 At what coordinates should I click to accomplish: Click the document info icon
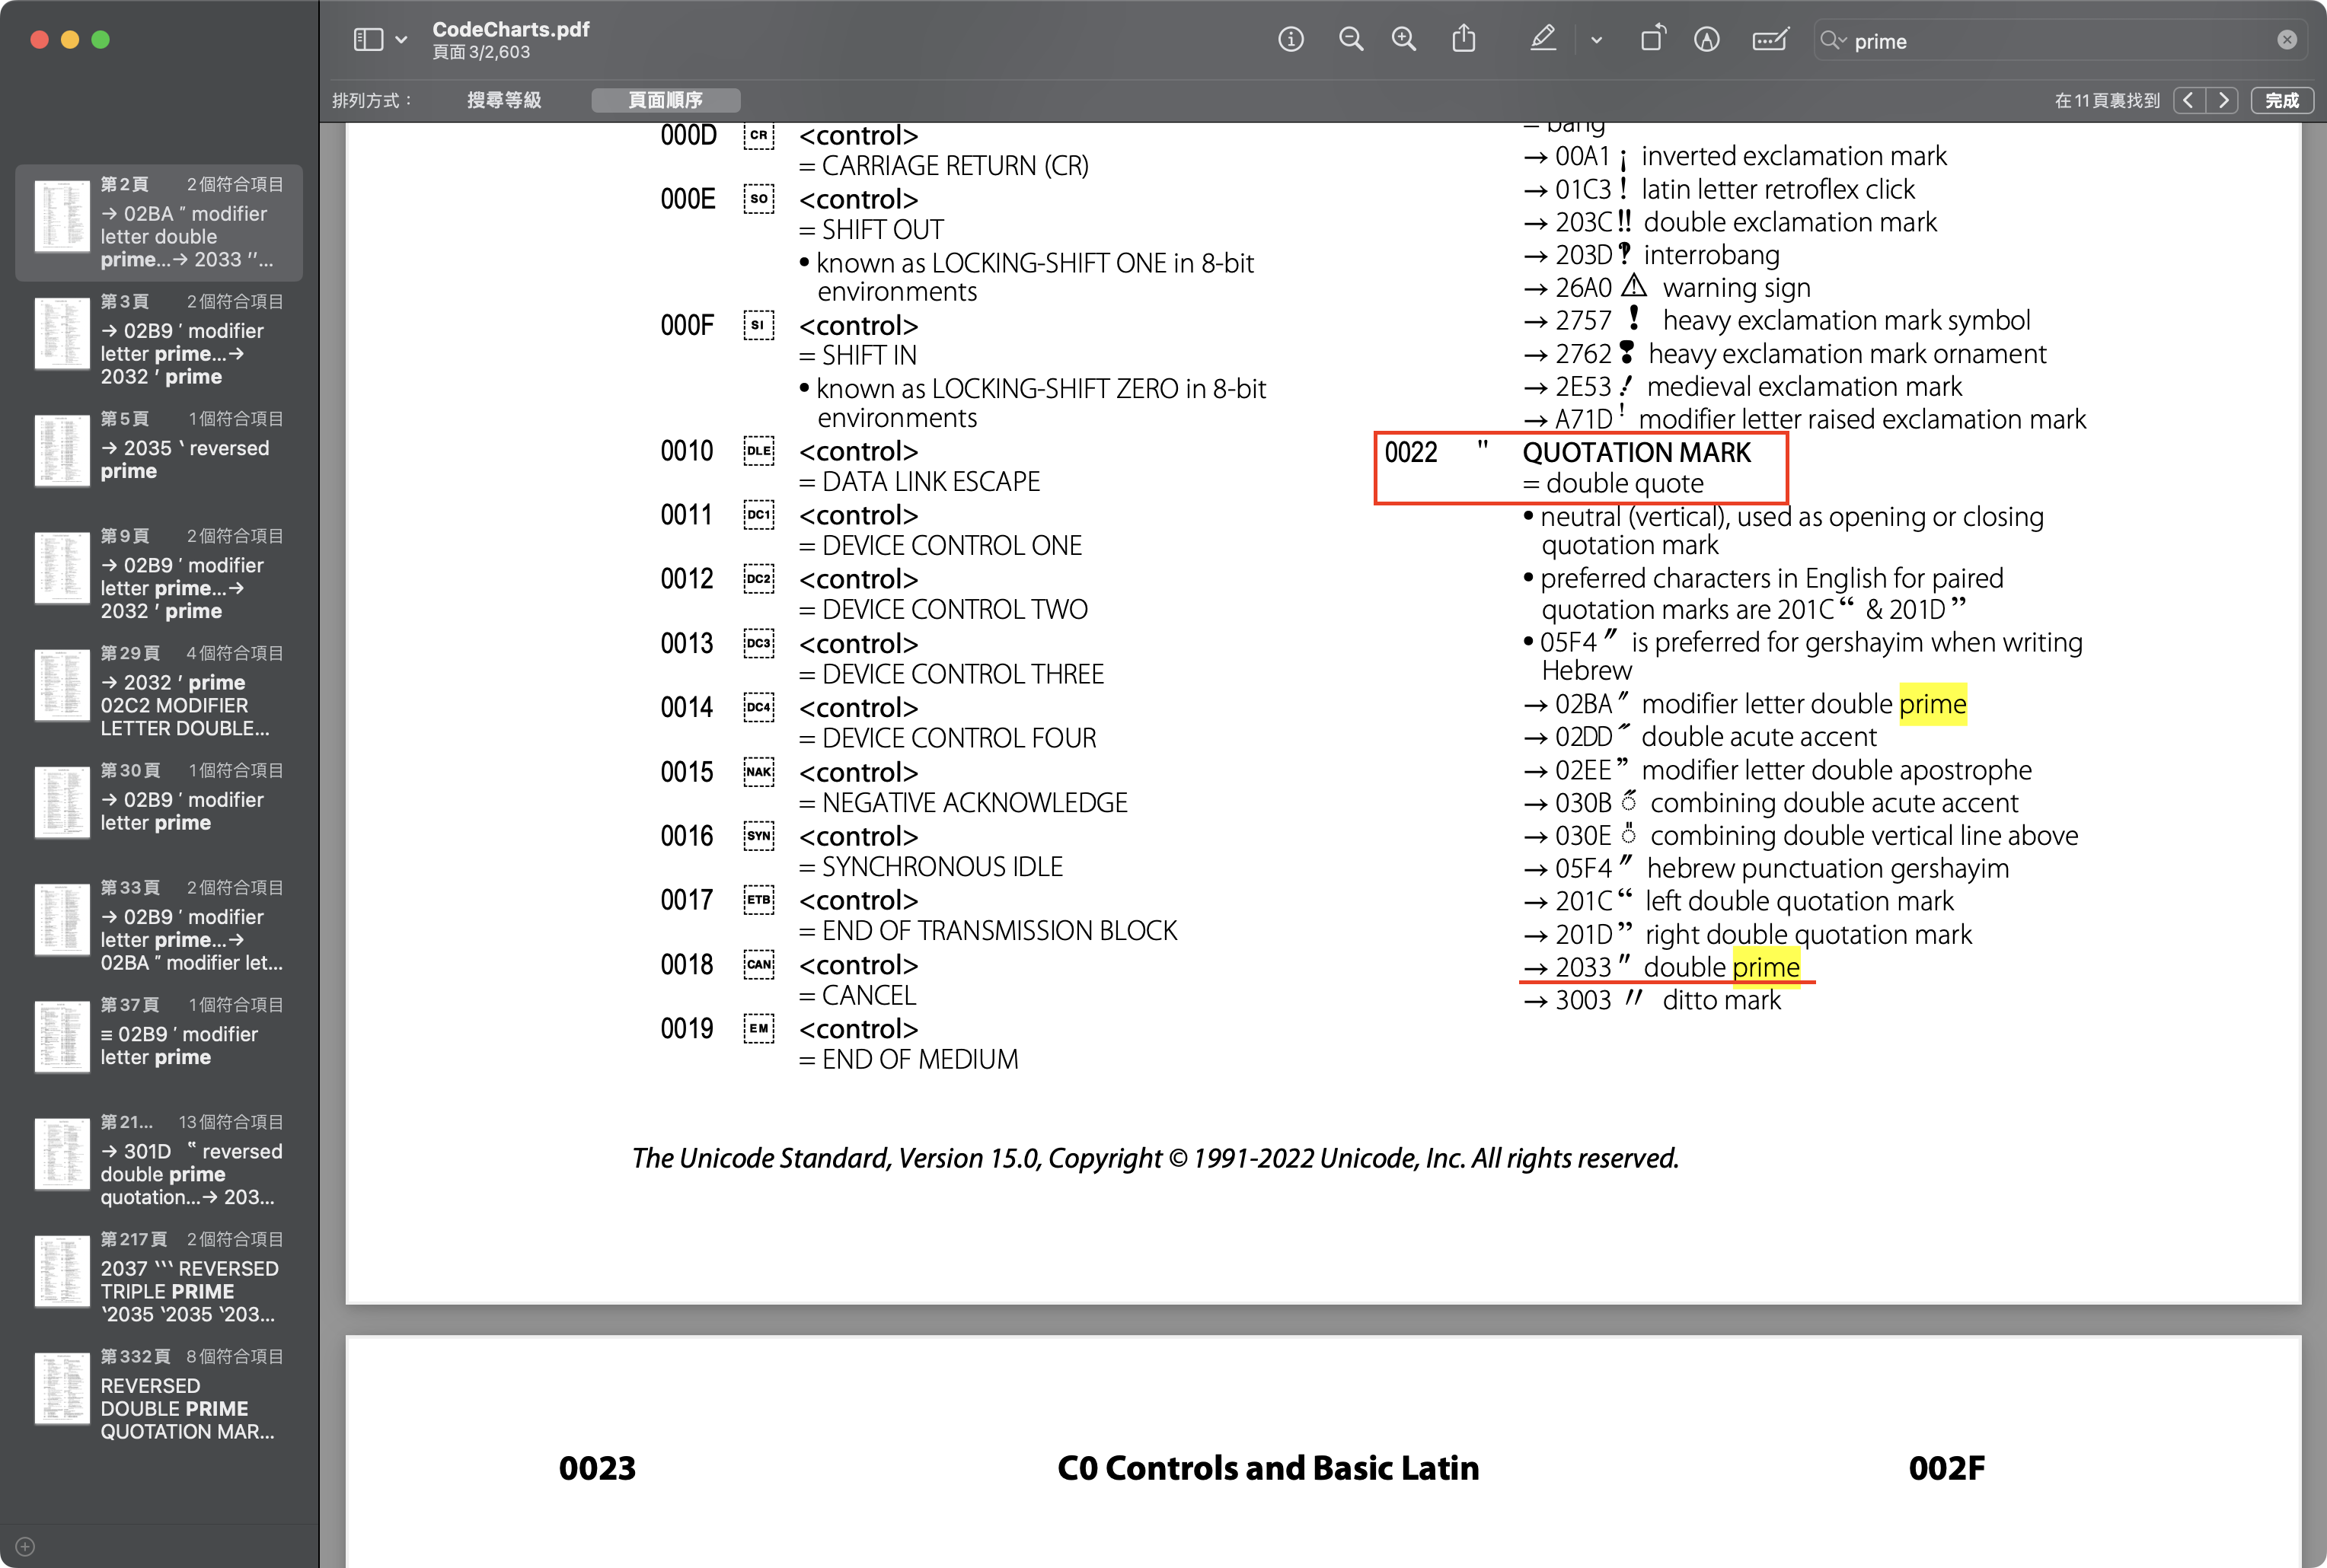tap(1291, 40)
